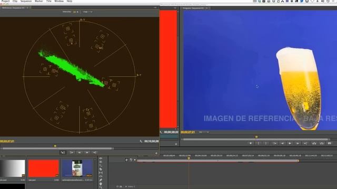Click Mark Out in the Program monitor

[266, 143]
